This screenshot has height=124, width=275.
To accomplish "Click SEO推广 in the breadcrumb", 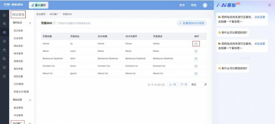I will tap(54, 14).
